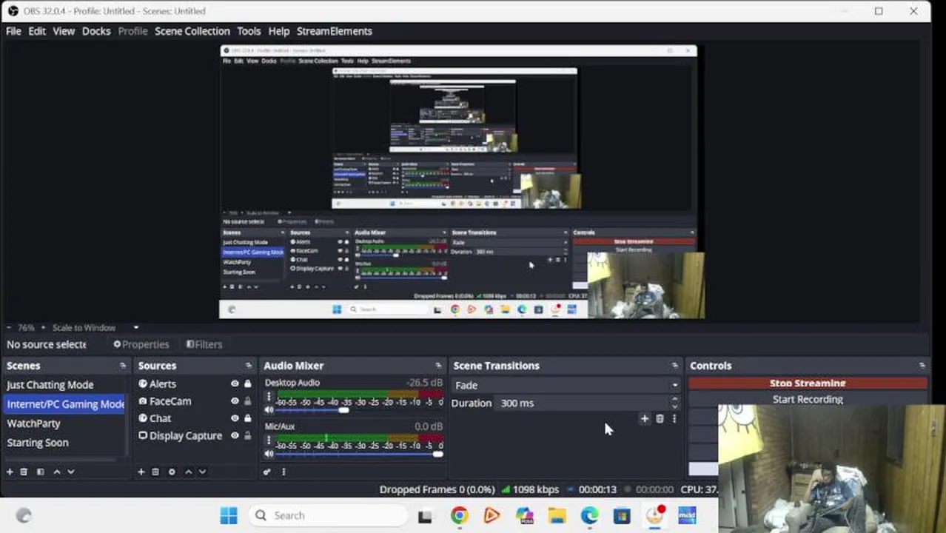Open the Tools menu
Screen dimensions: 946x533
[x=249, y=31]
